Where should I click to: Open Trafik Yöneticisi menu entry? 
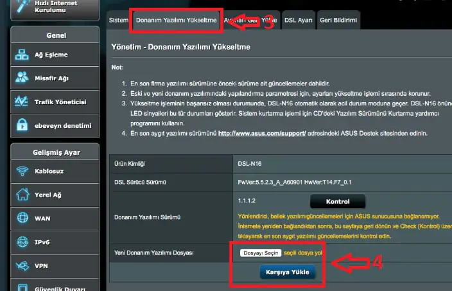55,101
